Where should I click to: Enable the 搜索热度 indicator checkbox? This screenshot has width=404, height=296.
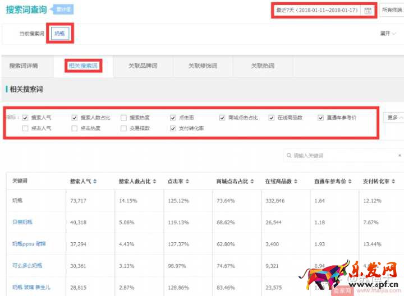tap(123, 118)
